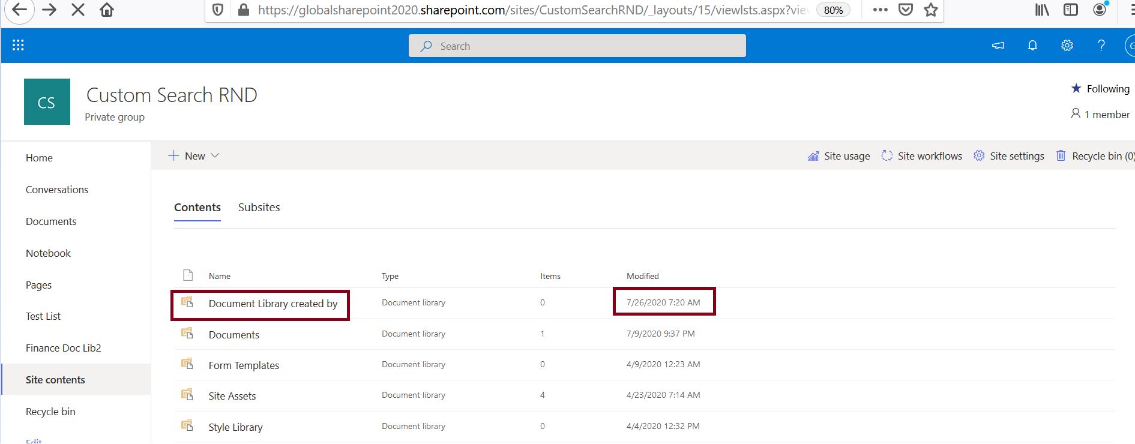The image size is (1135, 444).
Task: Click the '4/23/2020 7:14 AM' modified date
Action: tap(663, 395)
